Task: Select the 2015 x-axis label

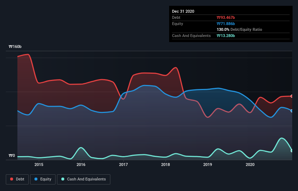Action: [x=39, y=164]
